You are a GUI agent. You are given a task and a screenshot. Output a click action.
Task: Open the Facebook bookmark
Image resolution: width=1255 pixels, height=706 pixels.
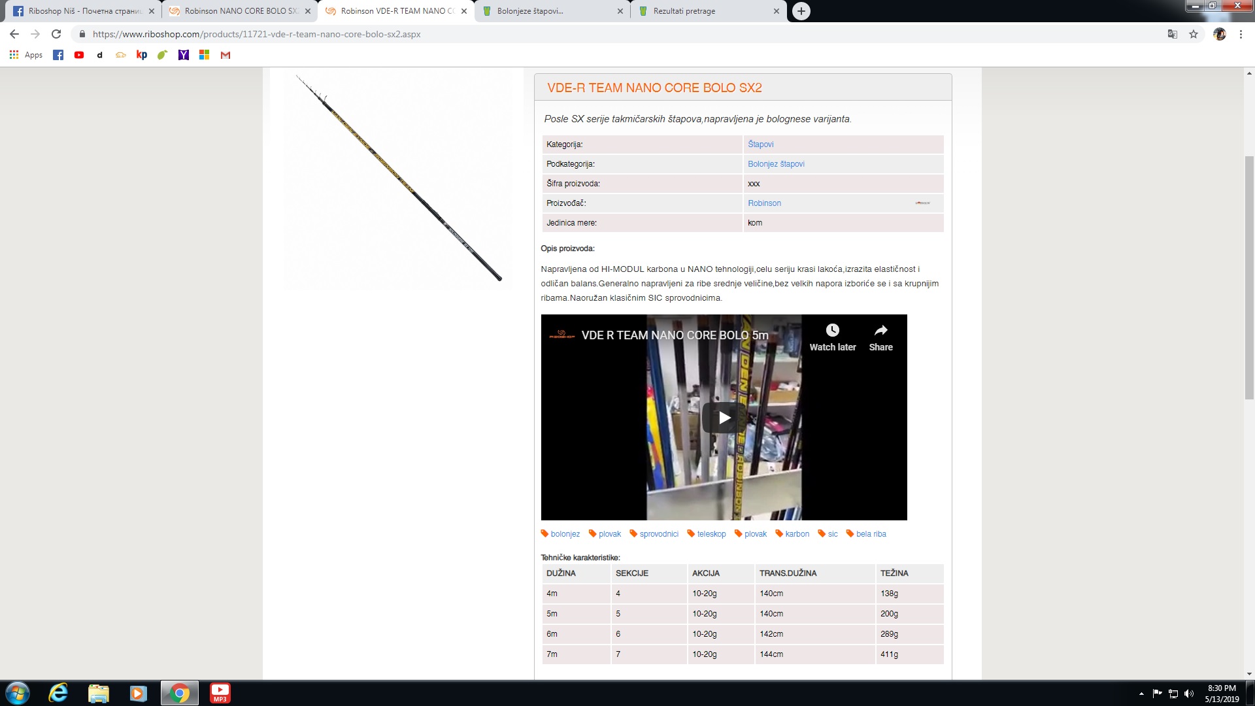click(x=58, y=55)
